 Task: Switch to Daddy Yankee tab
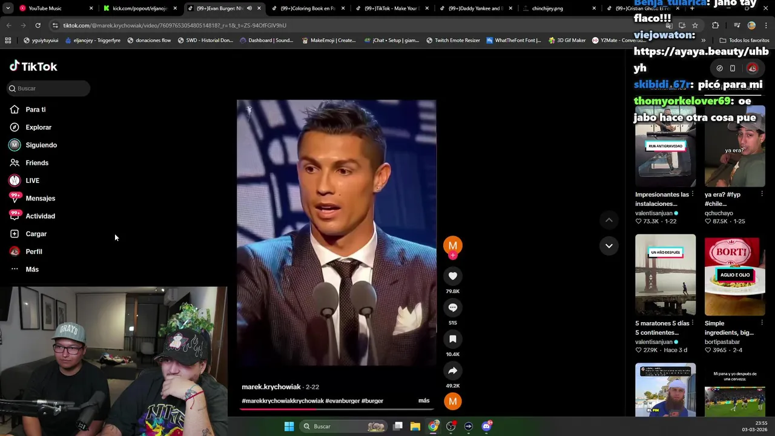click(x=475, y=8)
